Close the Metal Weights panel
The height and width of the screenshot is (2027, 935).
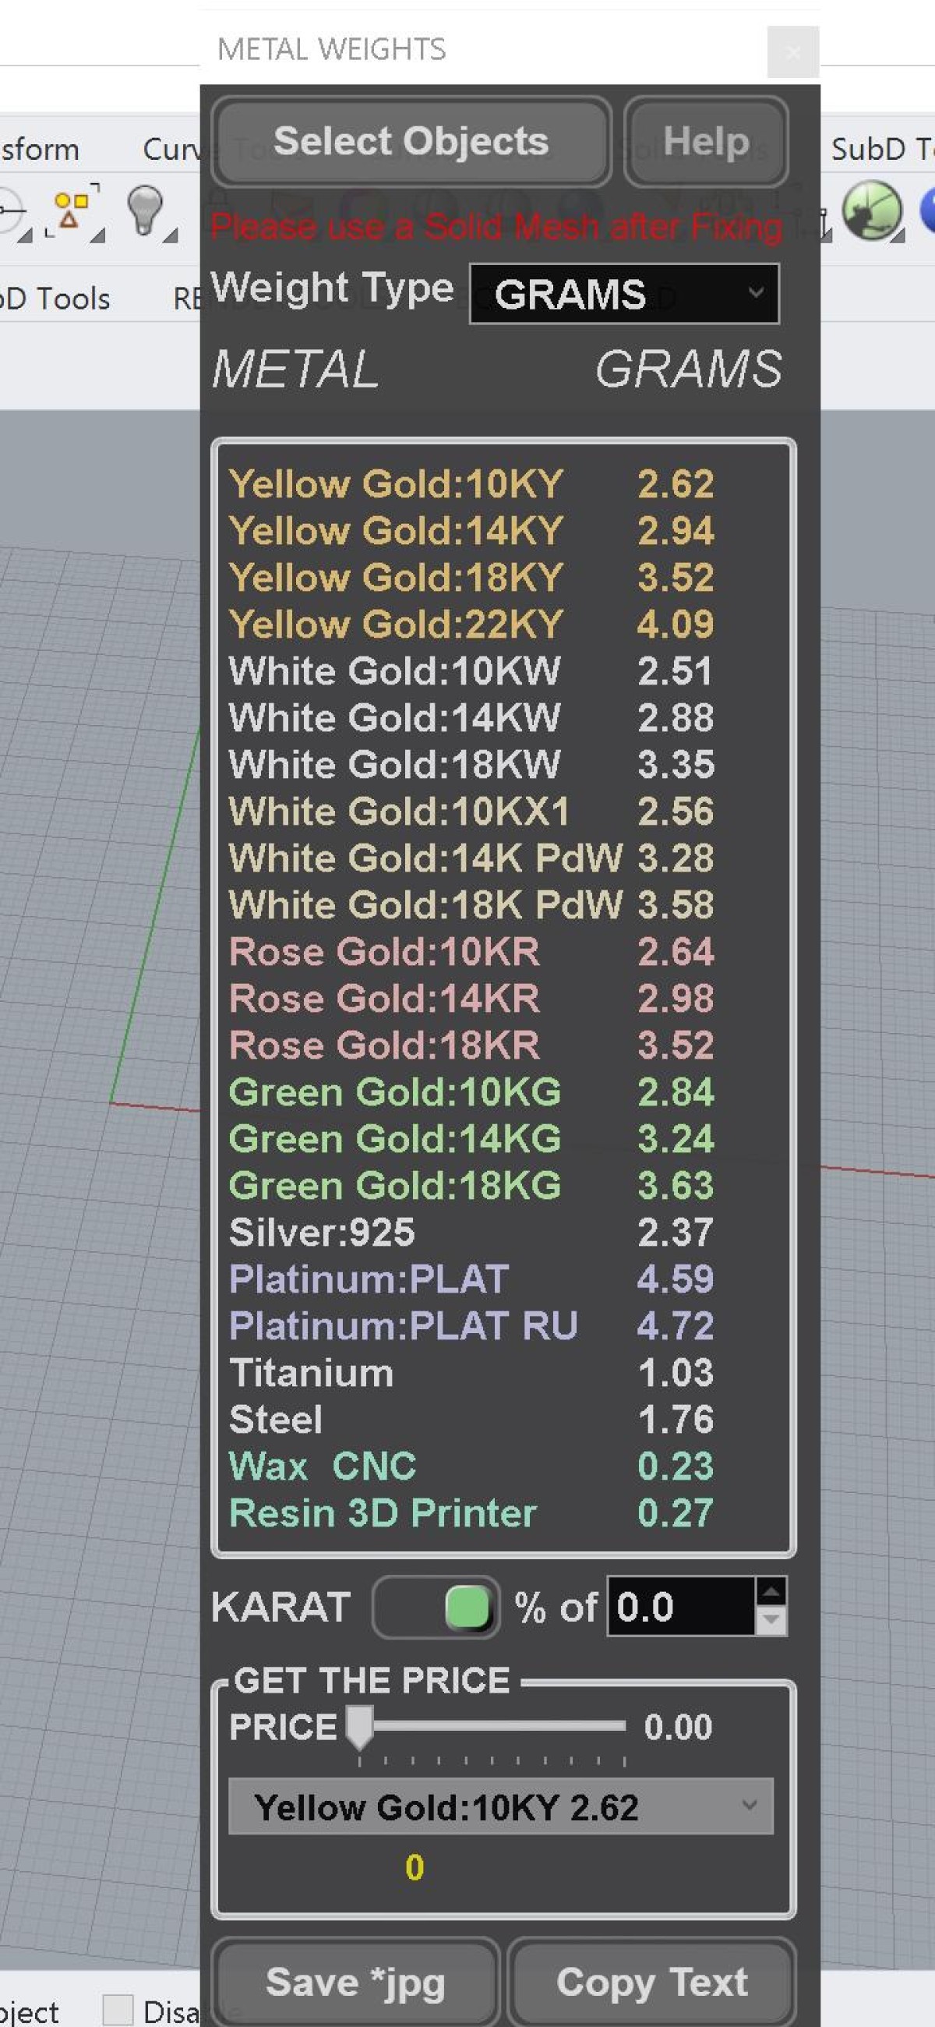click(792, 52)
